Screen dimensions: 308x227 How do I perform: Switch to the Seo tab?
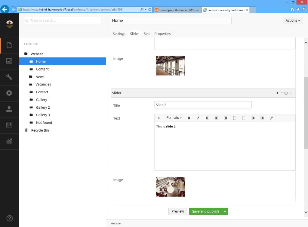tap(146, 34)
